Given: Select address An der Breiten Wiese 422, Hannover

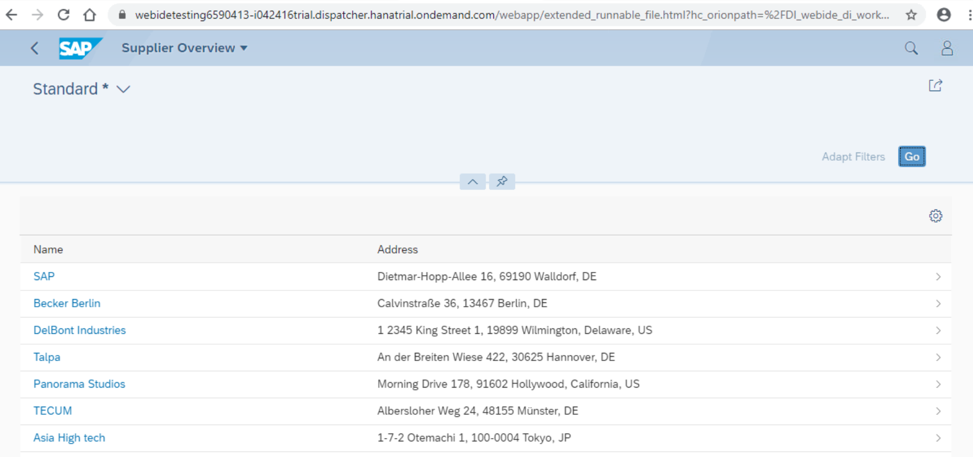Looking at the screenshot, I should (496, 357).
